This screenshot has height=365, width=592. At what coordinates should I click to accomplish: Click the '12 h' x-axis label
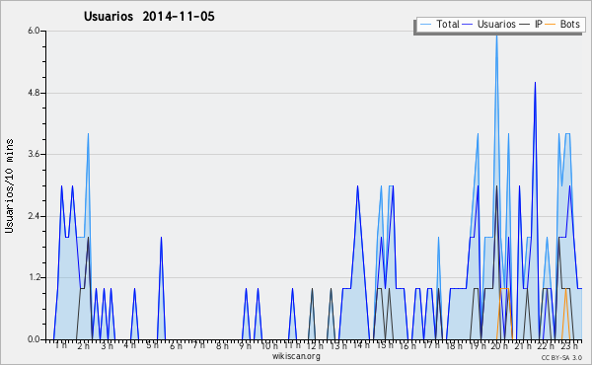pos(315,345)
